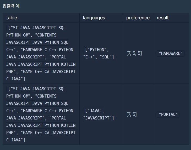Select the 'table' column header
Image resolution: width=191 pixels, height=150 pixels.
(x=12, y=18)
